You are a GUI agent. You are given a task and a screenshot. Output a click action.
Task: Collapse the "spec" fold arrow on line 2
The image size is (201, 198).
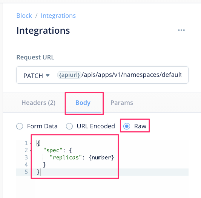[31, 150]
